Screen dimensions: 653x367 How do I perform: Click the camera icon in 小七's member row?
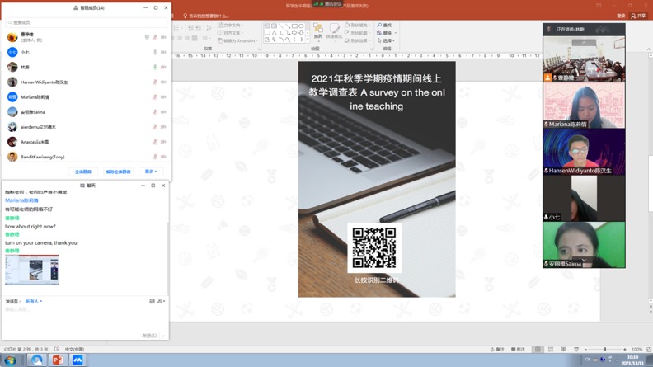point(163,52)
